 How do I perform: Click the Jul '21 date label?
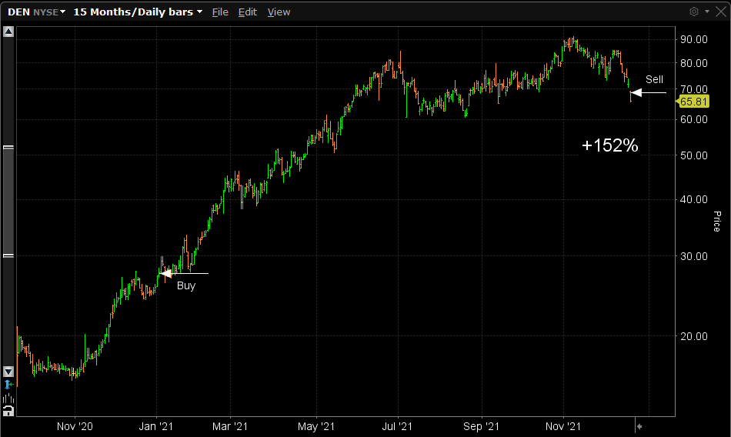tap(397, 426)
